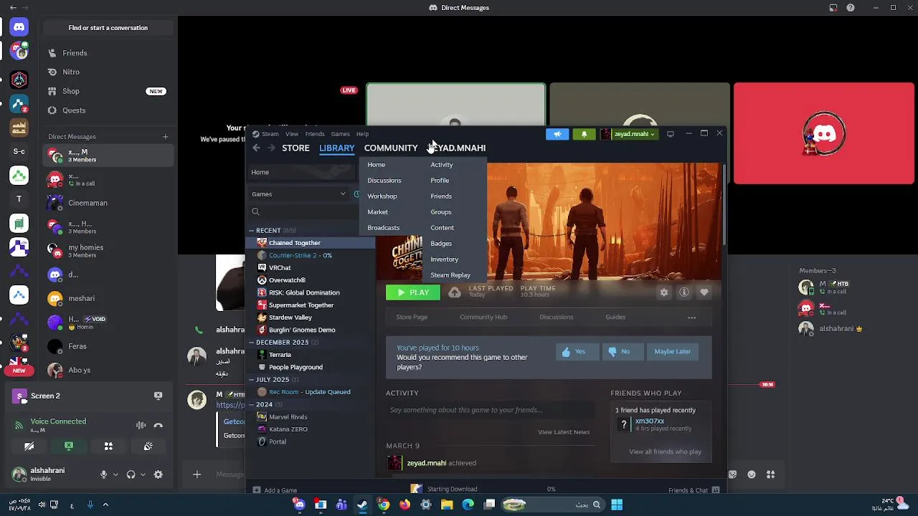Open Discord emoji picker icon
Viewport: 918px width, 516px height.
[752, 474]
